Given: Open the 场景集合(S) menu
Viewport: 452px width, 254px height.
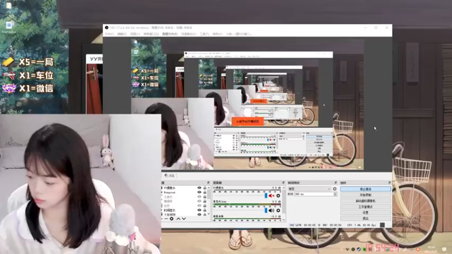Looking at the screenshot, I should coord(189,34).
